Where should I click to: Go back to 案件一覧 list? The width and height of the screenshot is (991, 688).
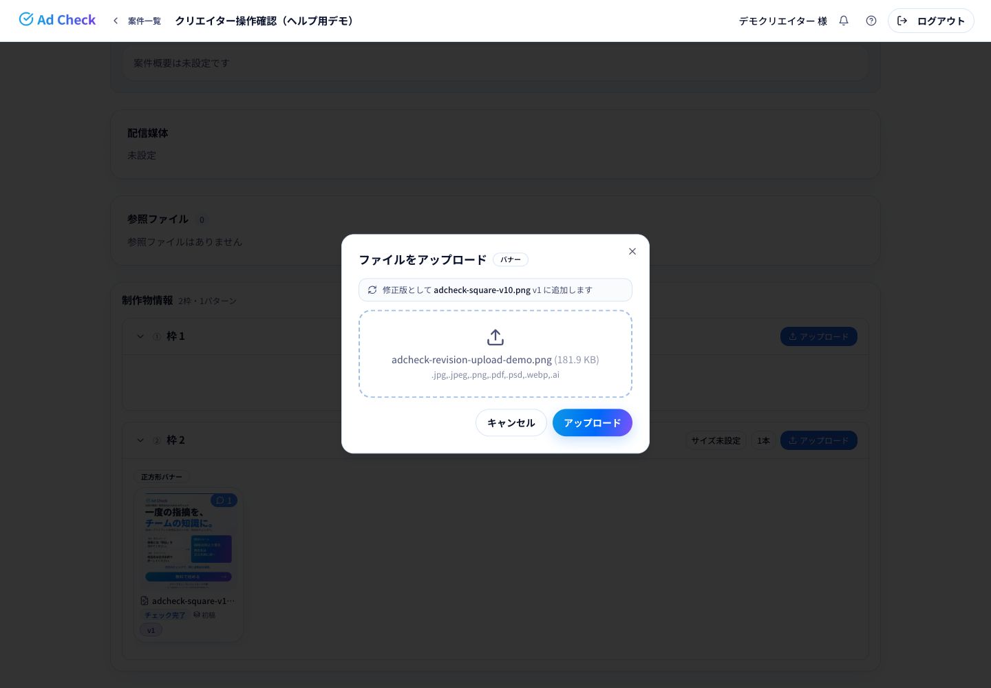(137, 21)
